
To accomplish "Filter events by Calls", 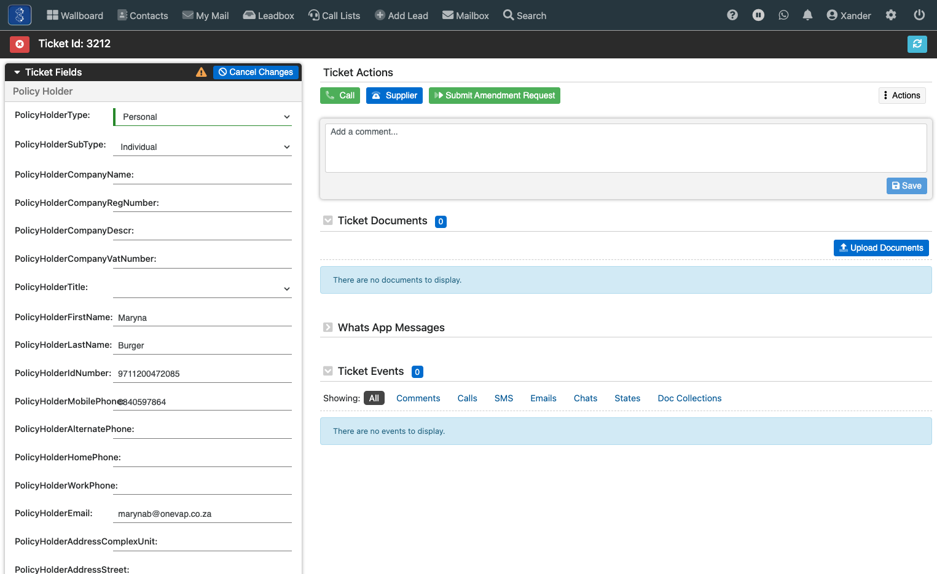I will point(468,398).
